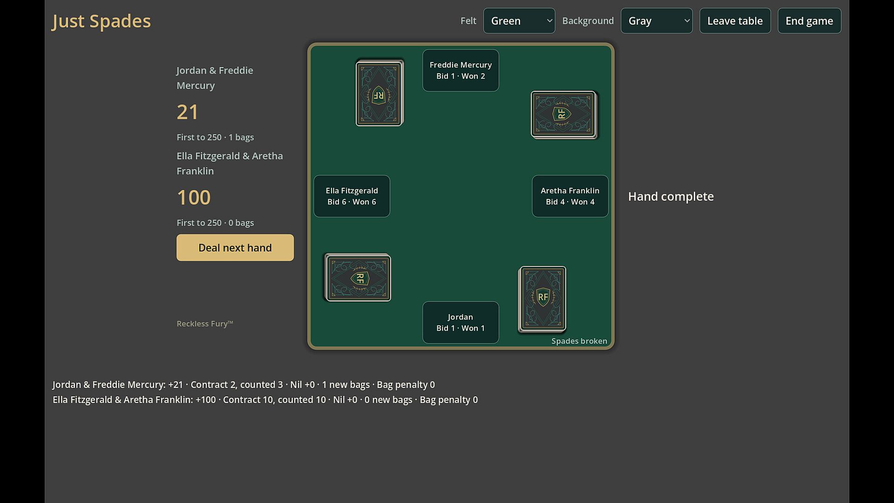894x503 pixels.
Task: Click the End game button
Action: click(809, 21)
